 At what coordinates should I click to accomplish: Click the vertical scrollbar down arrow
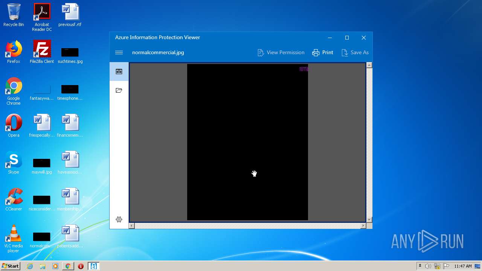[369, 220]
